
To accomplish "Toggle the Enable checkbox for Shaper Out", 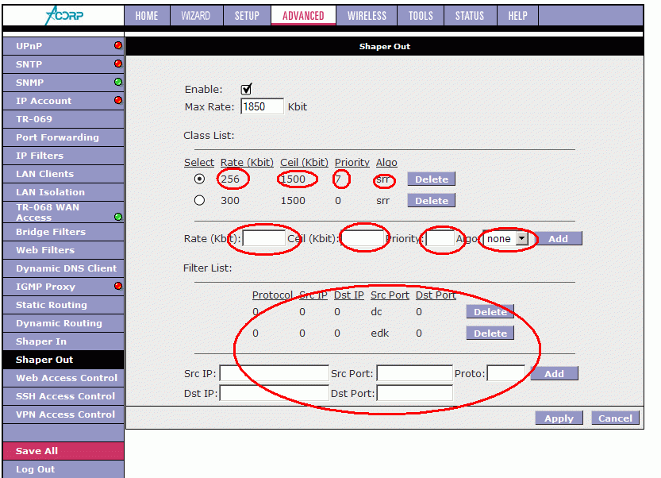I will (246, 89).
